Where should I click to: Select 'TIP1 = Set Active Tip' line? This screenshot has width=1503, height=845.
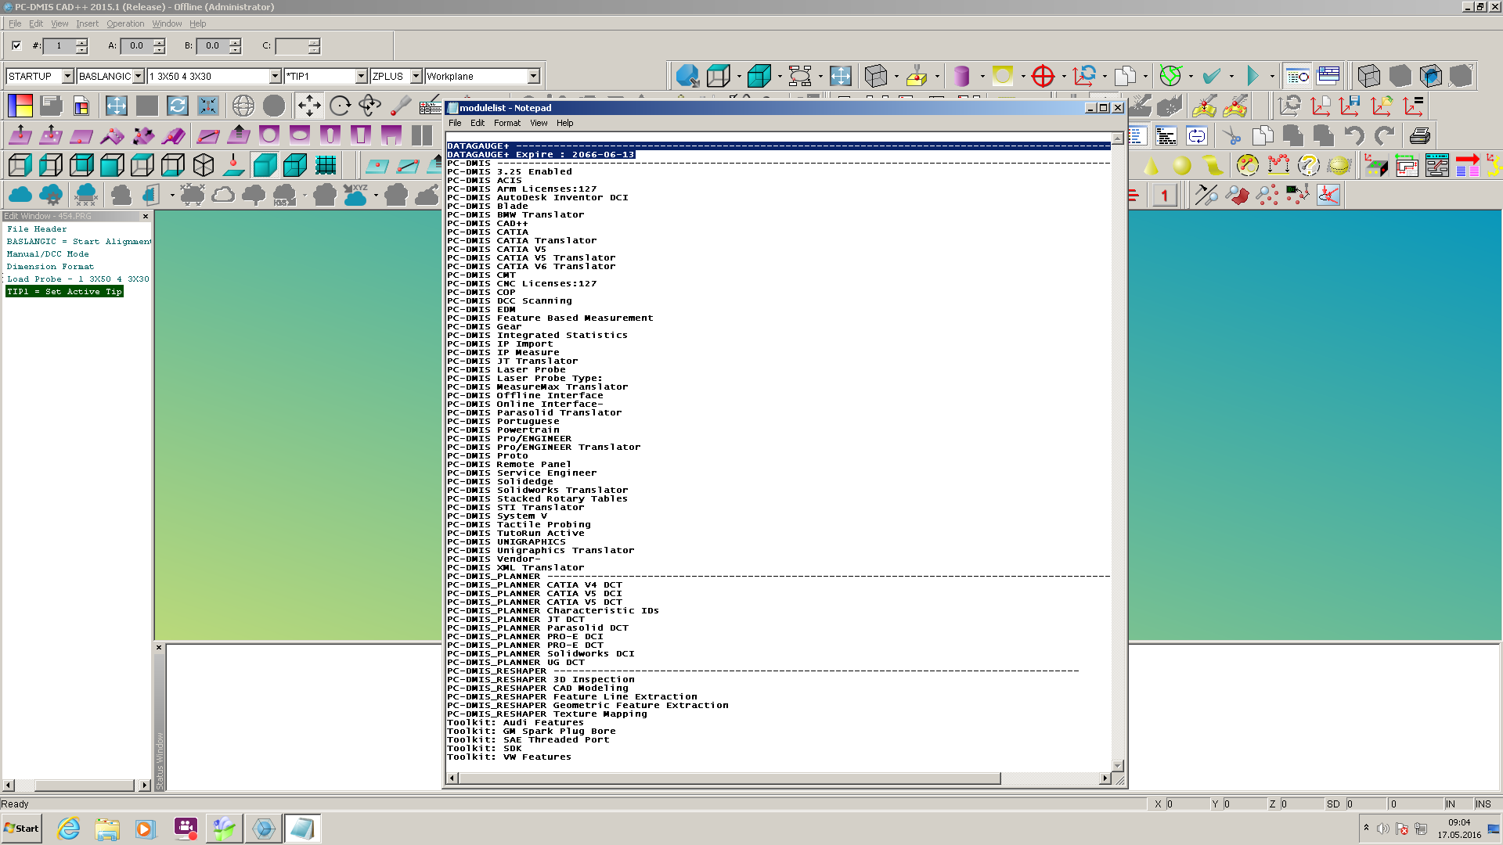[x=65, y=291]
